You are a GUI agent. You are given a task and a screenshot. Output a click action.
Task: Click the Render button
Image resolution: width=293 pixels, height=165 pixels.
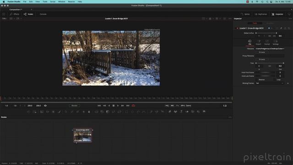pyautogui.click(x=74, y=106)
